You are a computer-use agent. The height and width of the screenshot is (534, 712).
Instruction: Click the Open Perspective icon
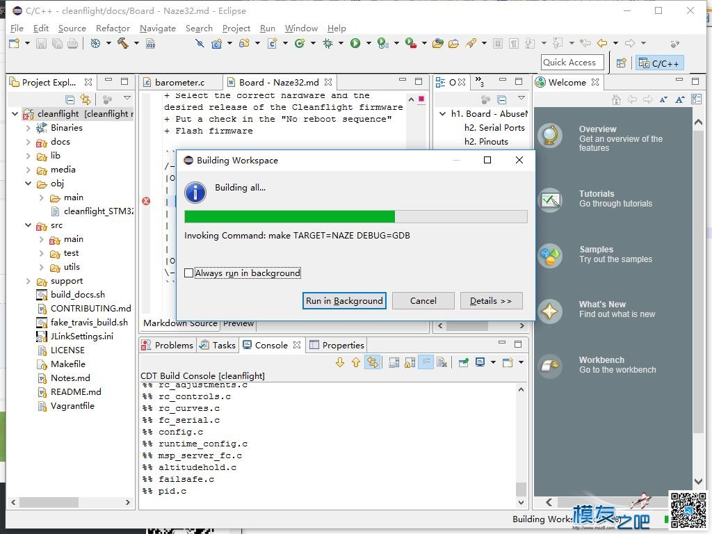coord(621,63)
